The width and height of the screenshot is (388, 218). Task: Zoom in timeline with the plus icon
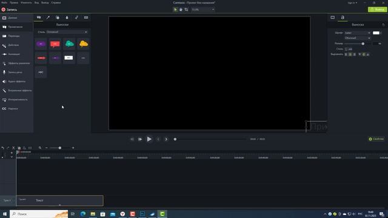pos(73,148)
